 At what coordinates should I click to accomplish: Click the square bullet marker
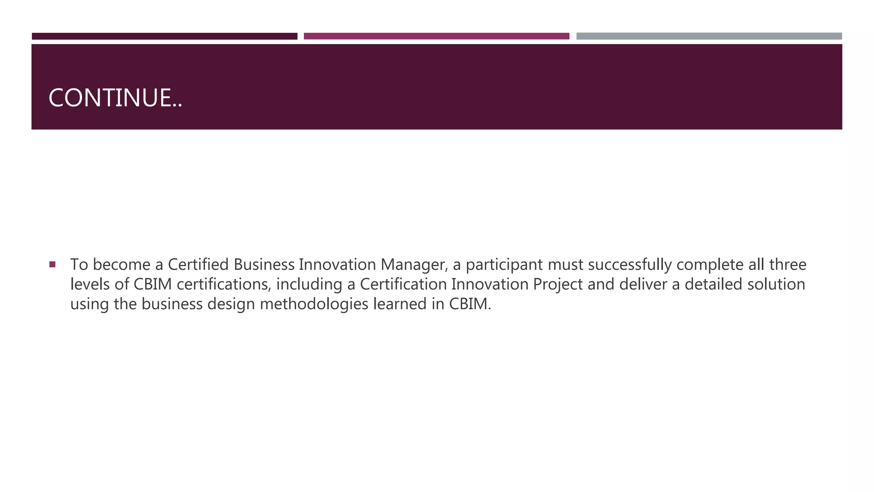coord(52,264)
